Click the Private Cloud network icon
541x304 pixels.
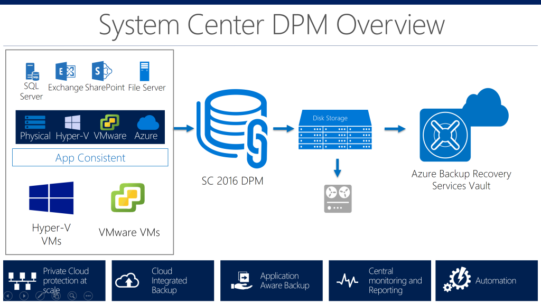pos(22,281)
